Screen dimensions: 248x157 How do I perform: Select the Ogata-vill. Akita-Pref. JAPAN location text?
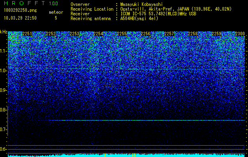click(x=176, y=9)
